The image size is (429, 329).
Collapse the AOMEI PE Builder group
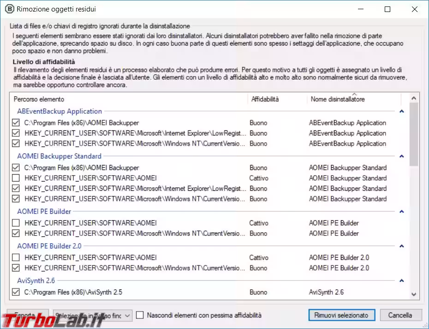pyautogui.click(x=401, y=211)
